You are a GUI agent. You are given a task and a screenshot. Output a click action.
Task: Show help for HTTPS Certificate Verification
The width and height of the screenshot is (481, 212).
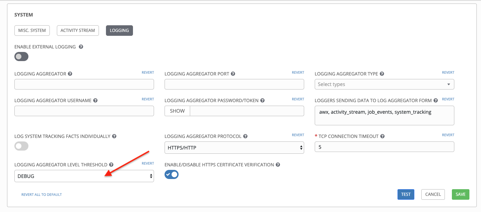pyautogui.click(x=278, y=165)
